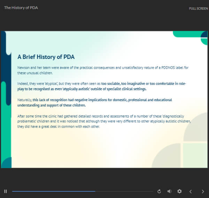Click the 'The History of PDA' title
Screen dimensions: 209x198
click(x=21, y=8)
